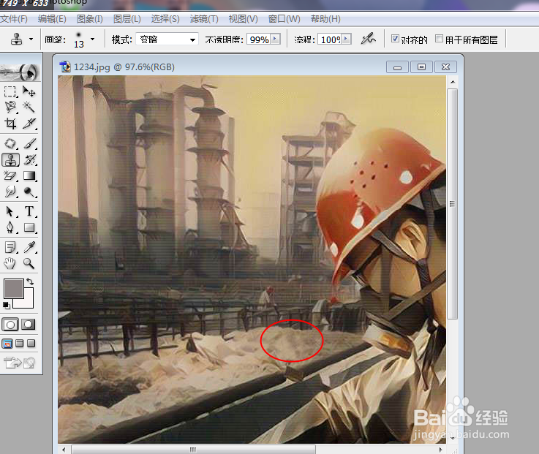539x454 pixels.
Task: Select the Dodge tool
Action: click(29, 192)
